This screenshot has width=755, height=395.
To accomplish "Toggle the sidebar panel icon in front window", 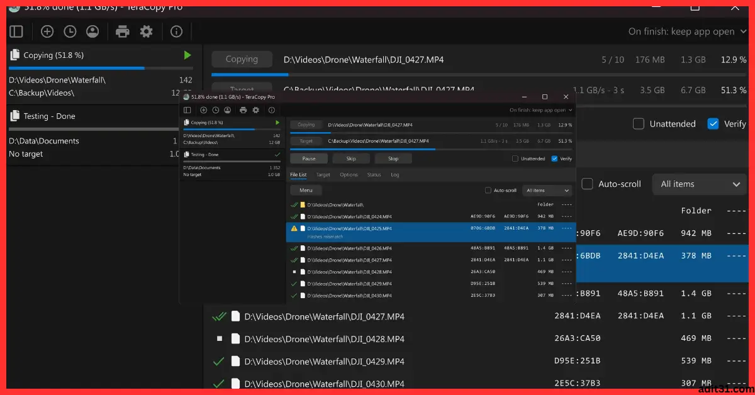I will (187, 110).
